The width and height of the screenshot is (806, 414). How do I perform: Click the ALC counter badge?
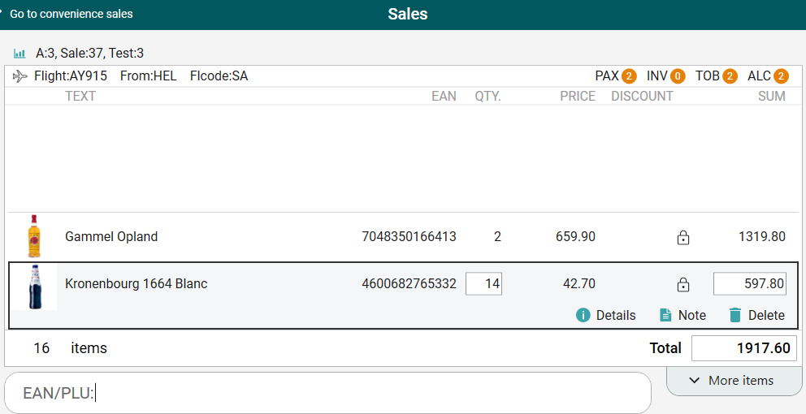pos(781,76)
